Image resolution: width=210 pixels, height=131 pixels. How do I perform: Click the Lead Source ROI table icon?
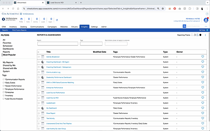pos(43,98)
